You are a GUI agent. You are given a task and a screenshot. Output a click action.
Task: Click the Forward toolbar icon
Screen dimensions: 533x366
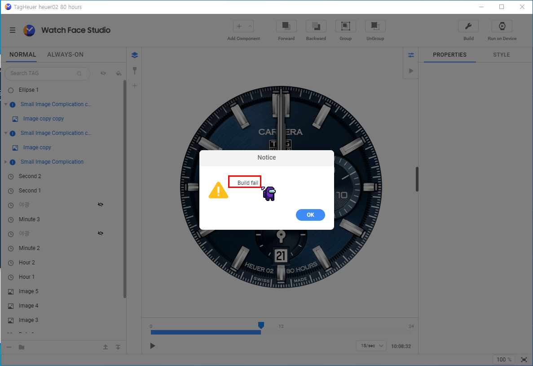click(x=286, y=26)
